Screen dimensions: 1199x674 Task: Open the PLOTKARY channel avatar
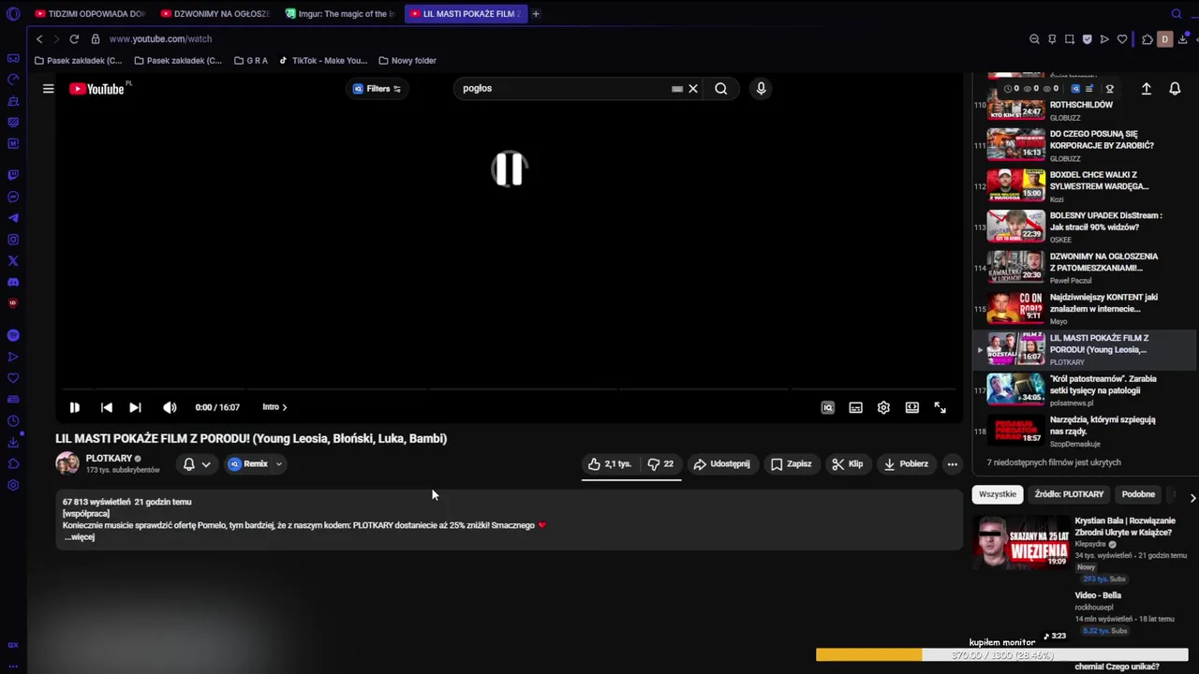(67, 463)
